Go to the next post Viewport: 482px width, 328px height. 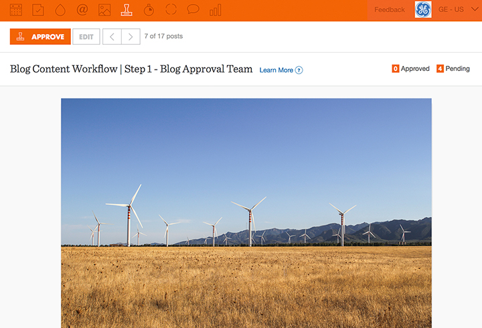(x=131, y=37)
